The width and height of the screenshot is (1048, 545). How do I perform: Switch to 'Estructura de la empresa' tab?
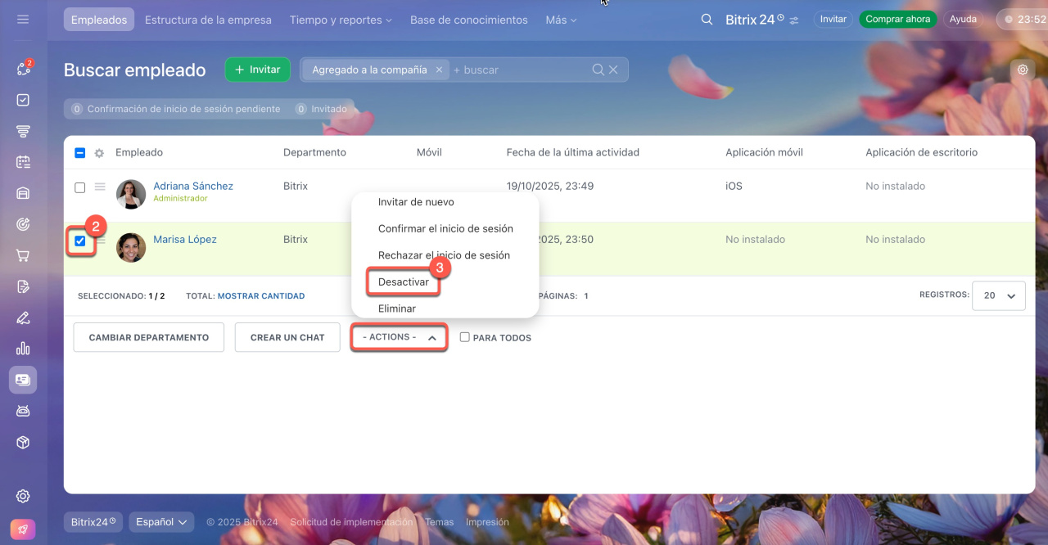pos(208,20)
